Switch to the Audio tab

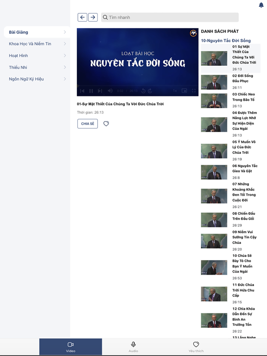[x=133, y=347]
